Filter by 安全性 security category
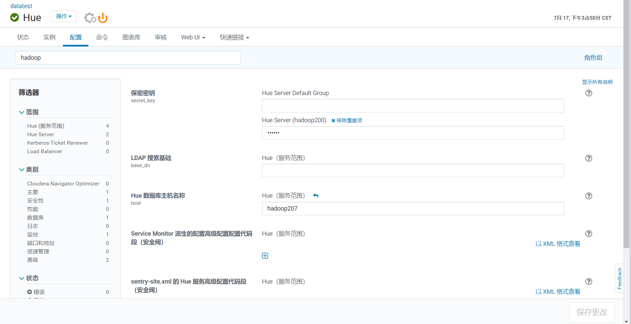The width and height of the screenshot is (631, 324). [35, 201]
